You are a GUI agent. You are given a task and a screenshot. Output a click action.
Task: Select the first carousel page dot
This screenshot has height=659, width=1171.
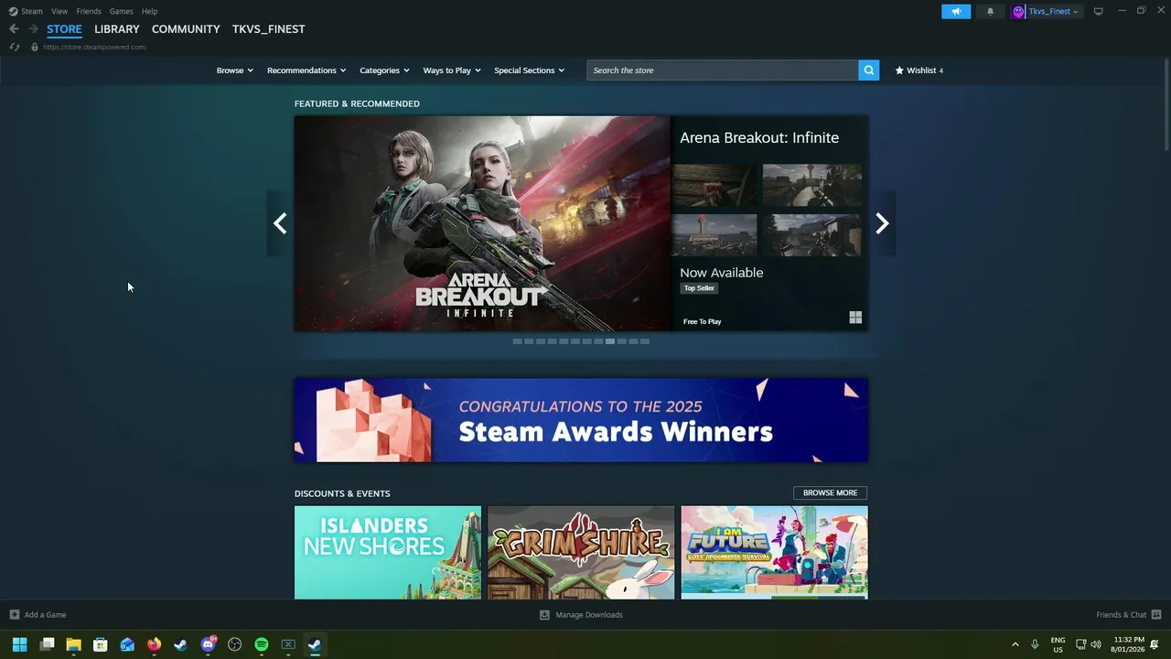click(517, 341)
